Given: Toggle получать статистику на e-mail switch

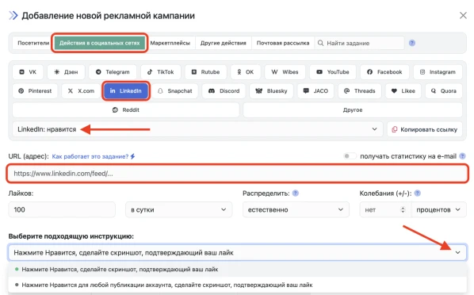Looking at the screenshot, I should [350, 156].
